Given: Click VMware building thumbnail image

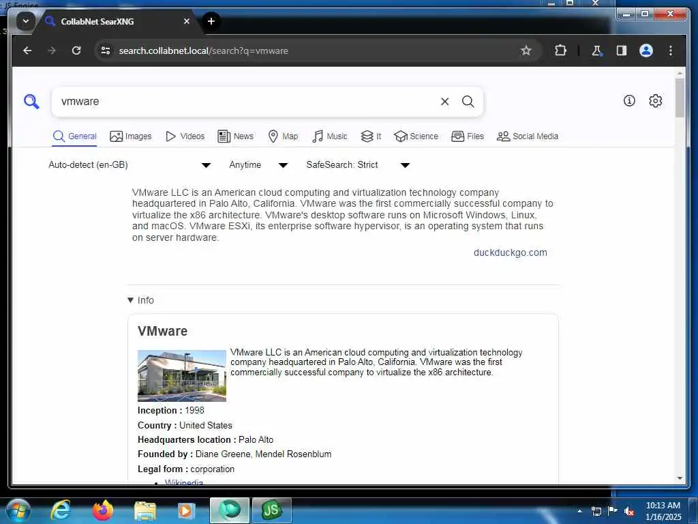Looking at the screenshot, I should pos(181,376).
